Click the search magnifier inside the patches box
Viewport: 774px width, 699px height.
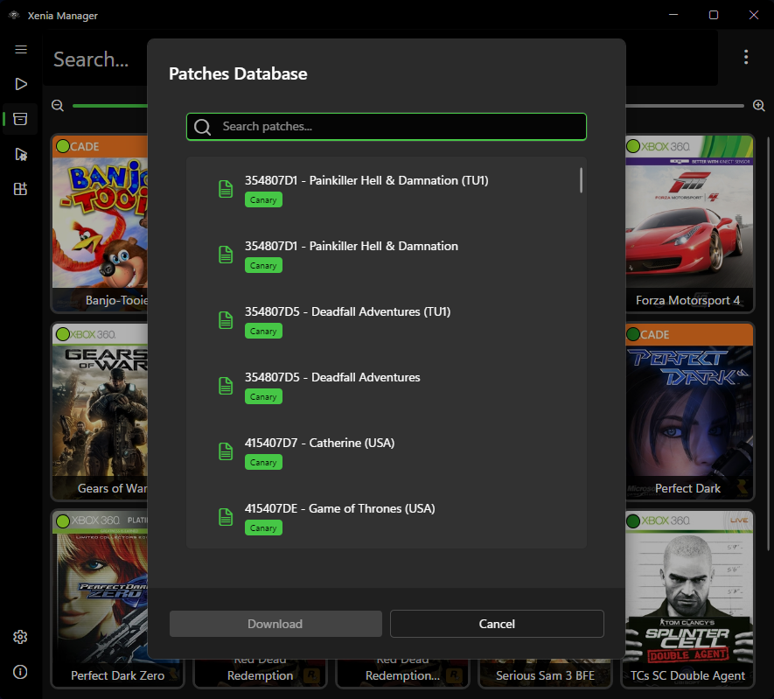(x=202, y=127)
